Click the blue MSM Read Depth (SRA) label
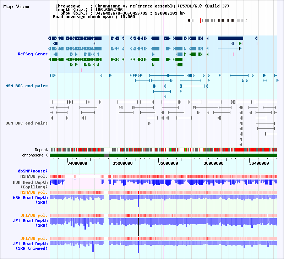The width and height of the screenshot is (284, 259). point(30,200)
